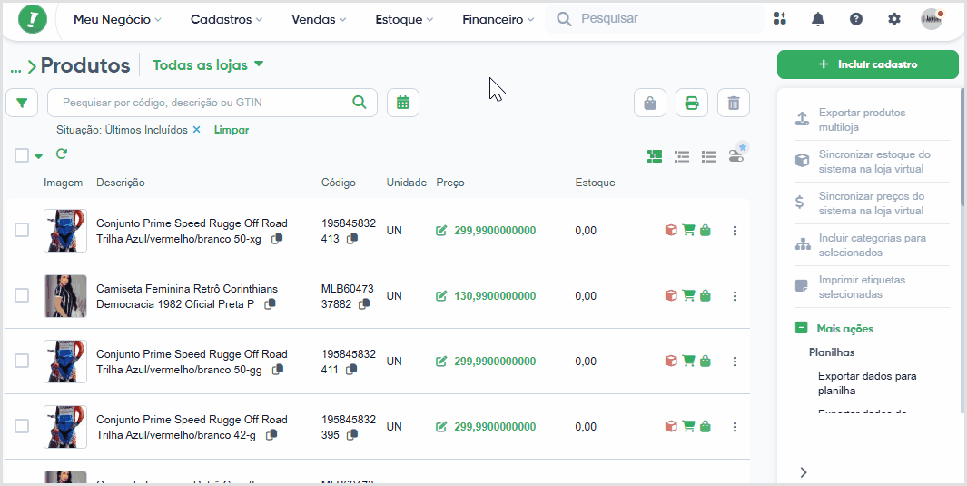This screenshot has height=486, width=967.
Task: Click Exportar produtos multiloja
Action: coord(872,120)
